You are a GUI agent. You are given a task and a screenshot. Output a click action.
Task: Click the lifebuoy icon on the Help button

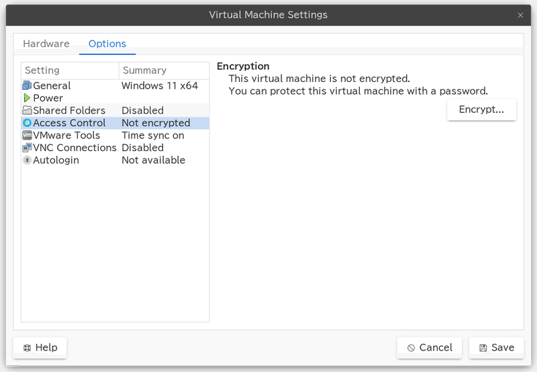click(x=27, y=348)
